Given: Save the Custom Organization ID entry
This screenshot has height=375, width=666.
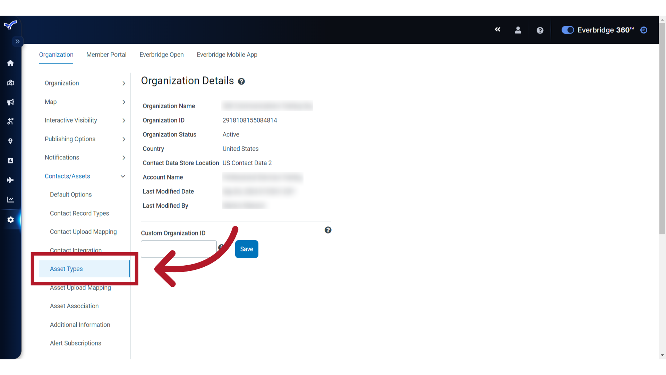Looking at the screenshot, I should click(247, 249).
